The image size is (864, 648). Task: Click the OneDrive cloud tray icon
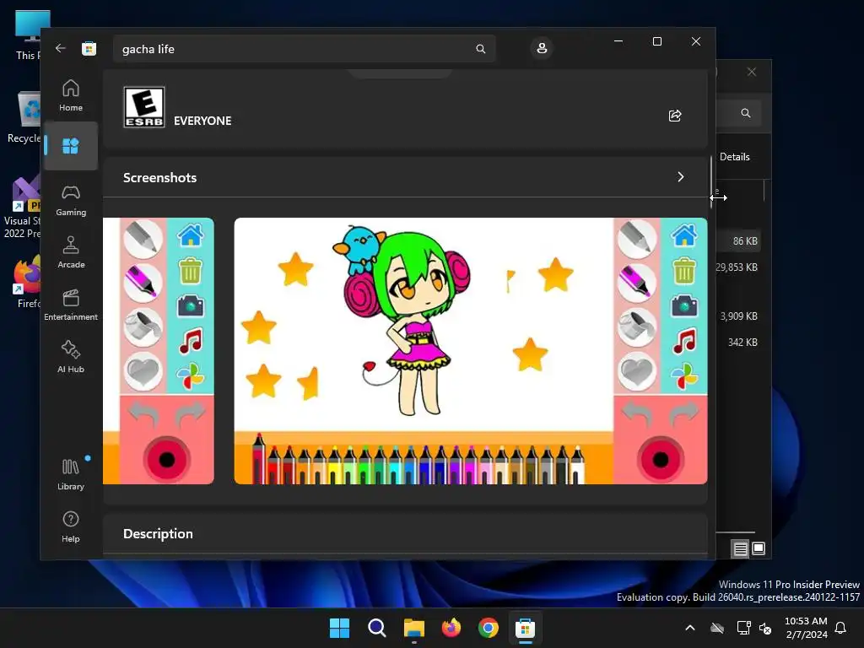[717, 628]
